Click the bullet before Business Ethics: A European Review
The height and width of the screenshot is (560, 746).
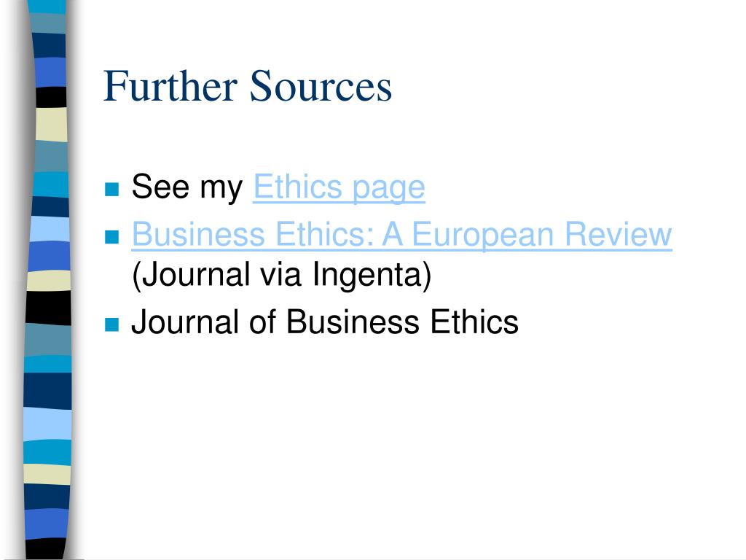111,237
